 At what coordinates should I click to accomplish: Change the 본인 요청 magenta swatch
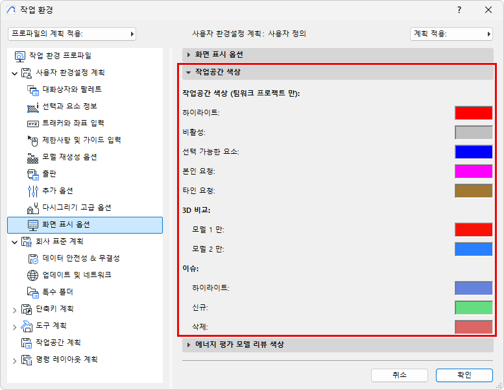(x=474, y=171)
